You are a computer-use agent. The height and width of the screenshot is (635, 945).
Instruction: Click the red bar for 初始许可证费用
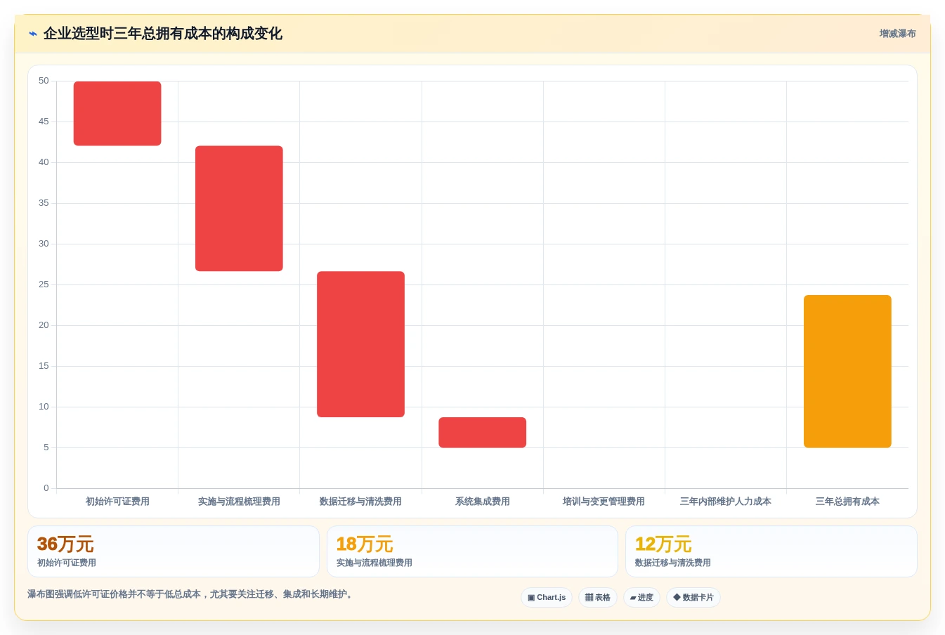click(x=117, y=114)
